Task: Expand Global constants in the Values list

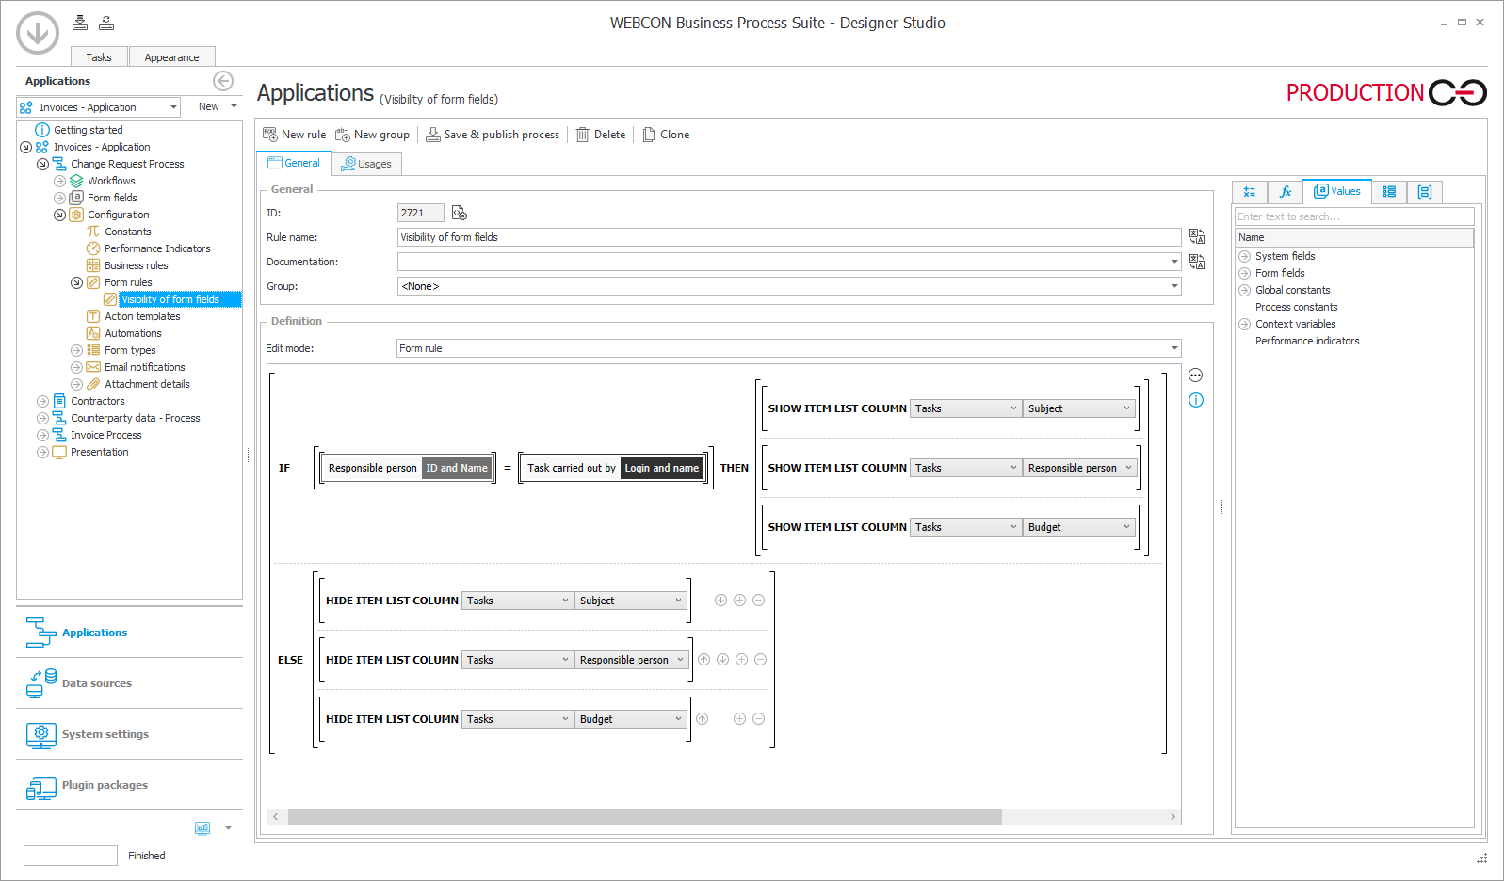Action: coord(1244,290)
